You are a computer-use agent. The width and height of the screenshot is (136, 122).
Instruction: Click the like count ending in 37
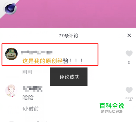[129, 99]
